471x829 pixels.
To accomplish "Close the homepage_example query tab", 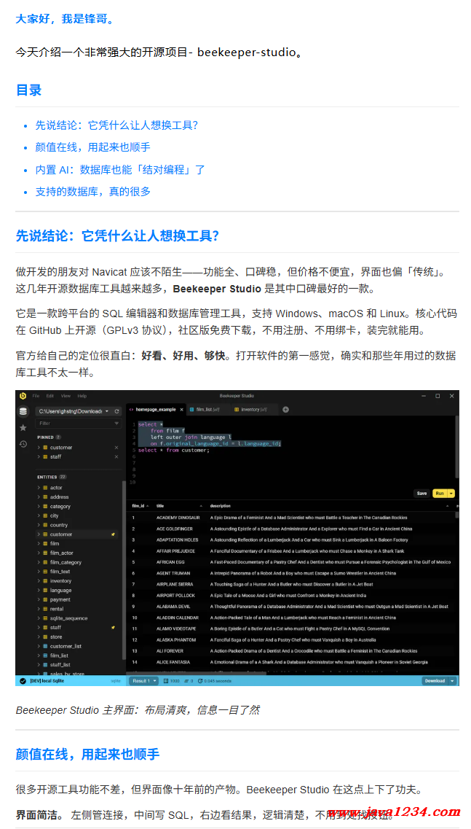I will (181, 410).
